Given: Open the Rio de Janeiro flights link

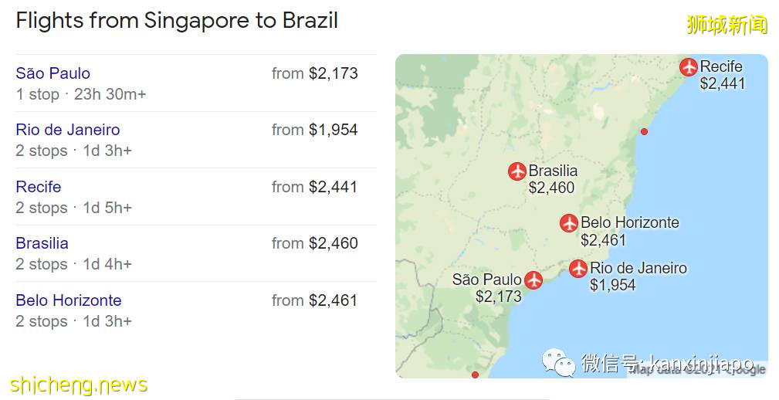Looking at the screenshot, I should pyautogui.click(x=68, y=130).
